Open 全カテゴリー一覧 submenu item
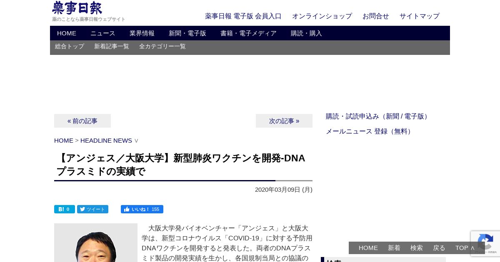Screen dimensions: 500x262 [162, 47]
